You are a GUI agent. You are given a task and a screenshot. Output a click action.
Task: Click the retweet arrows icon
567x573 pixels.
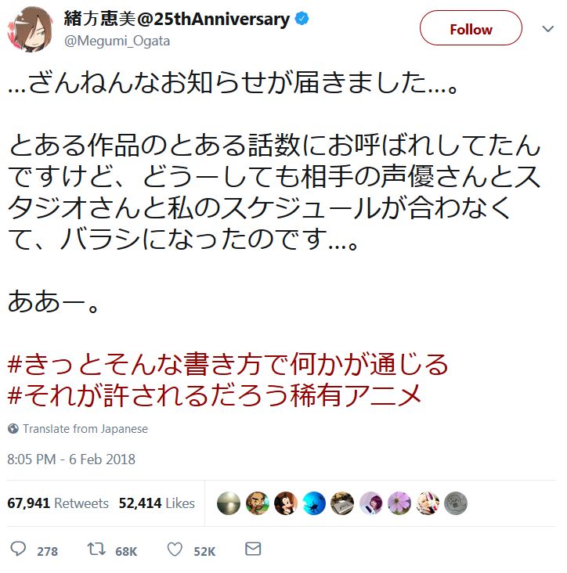[x=96, y=550]
